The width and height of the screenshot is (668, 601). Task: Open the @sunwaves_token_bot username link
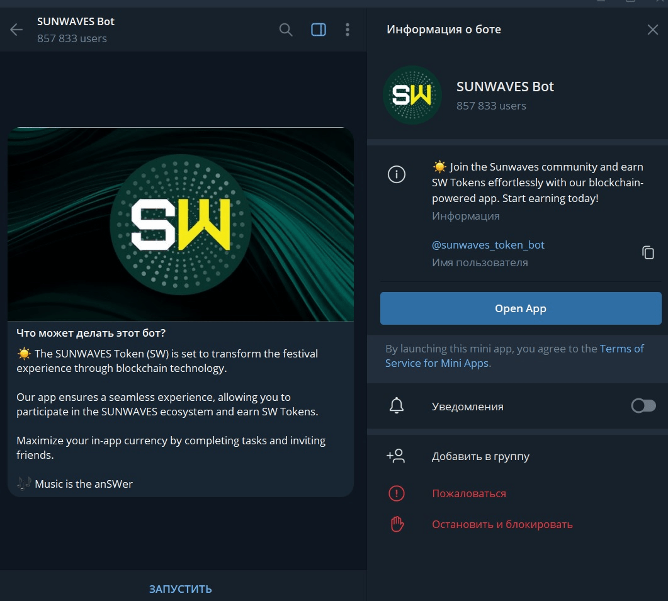click(x=488, y=245)
